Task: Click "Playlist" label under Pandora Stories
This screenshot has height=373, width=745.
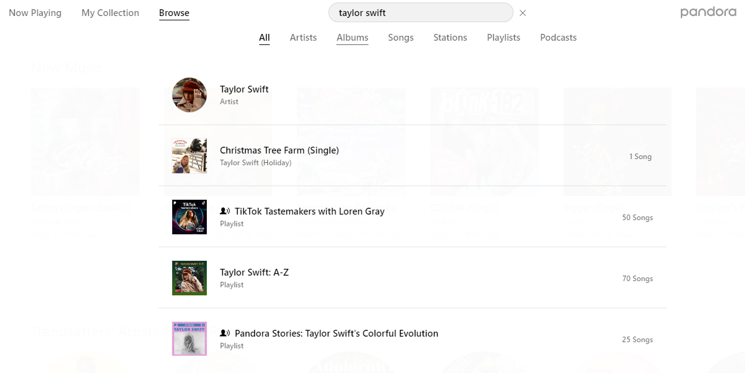Action: pyautogui.click(x=232, y=346)
